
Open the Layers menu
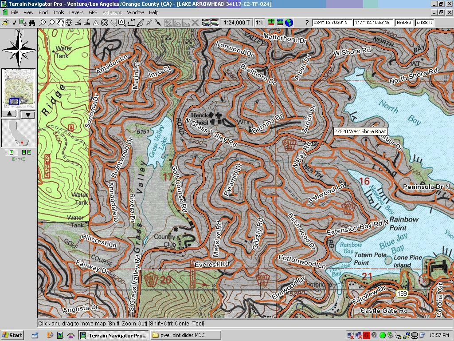coord(76,12)
